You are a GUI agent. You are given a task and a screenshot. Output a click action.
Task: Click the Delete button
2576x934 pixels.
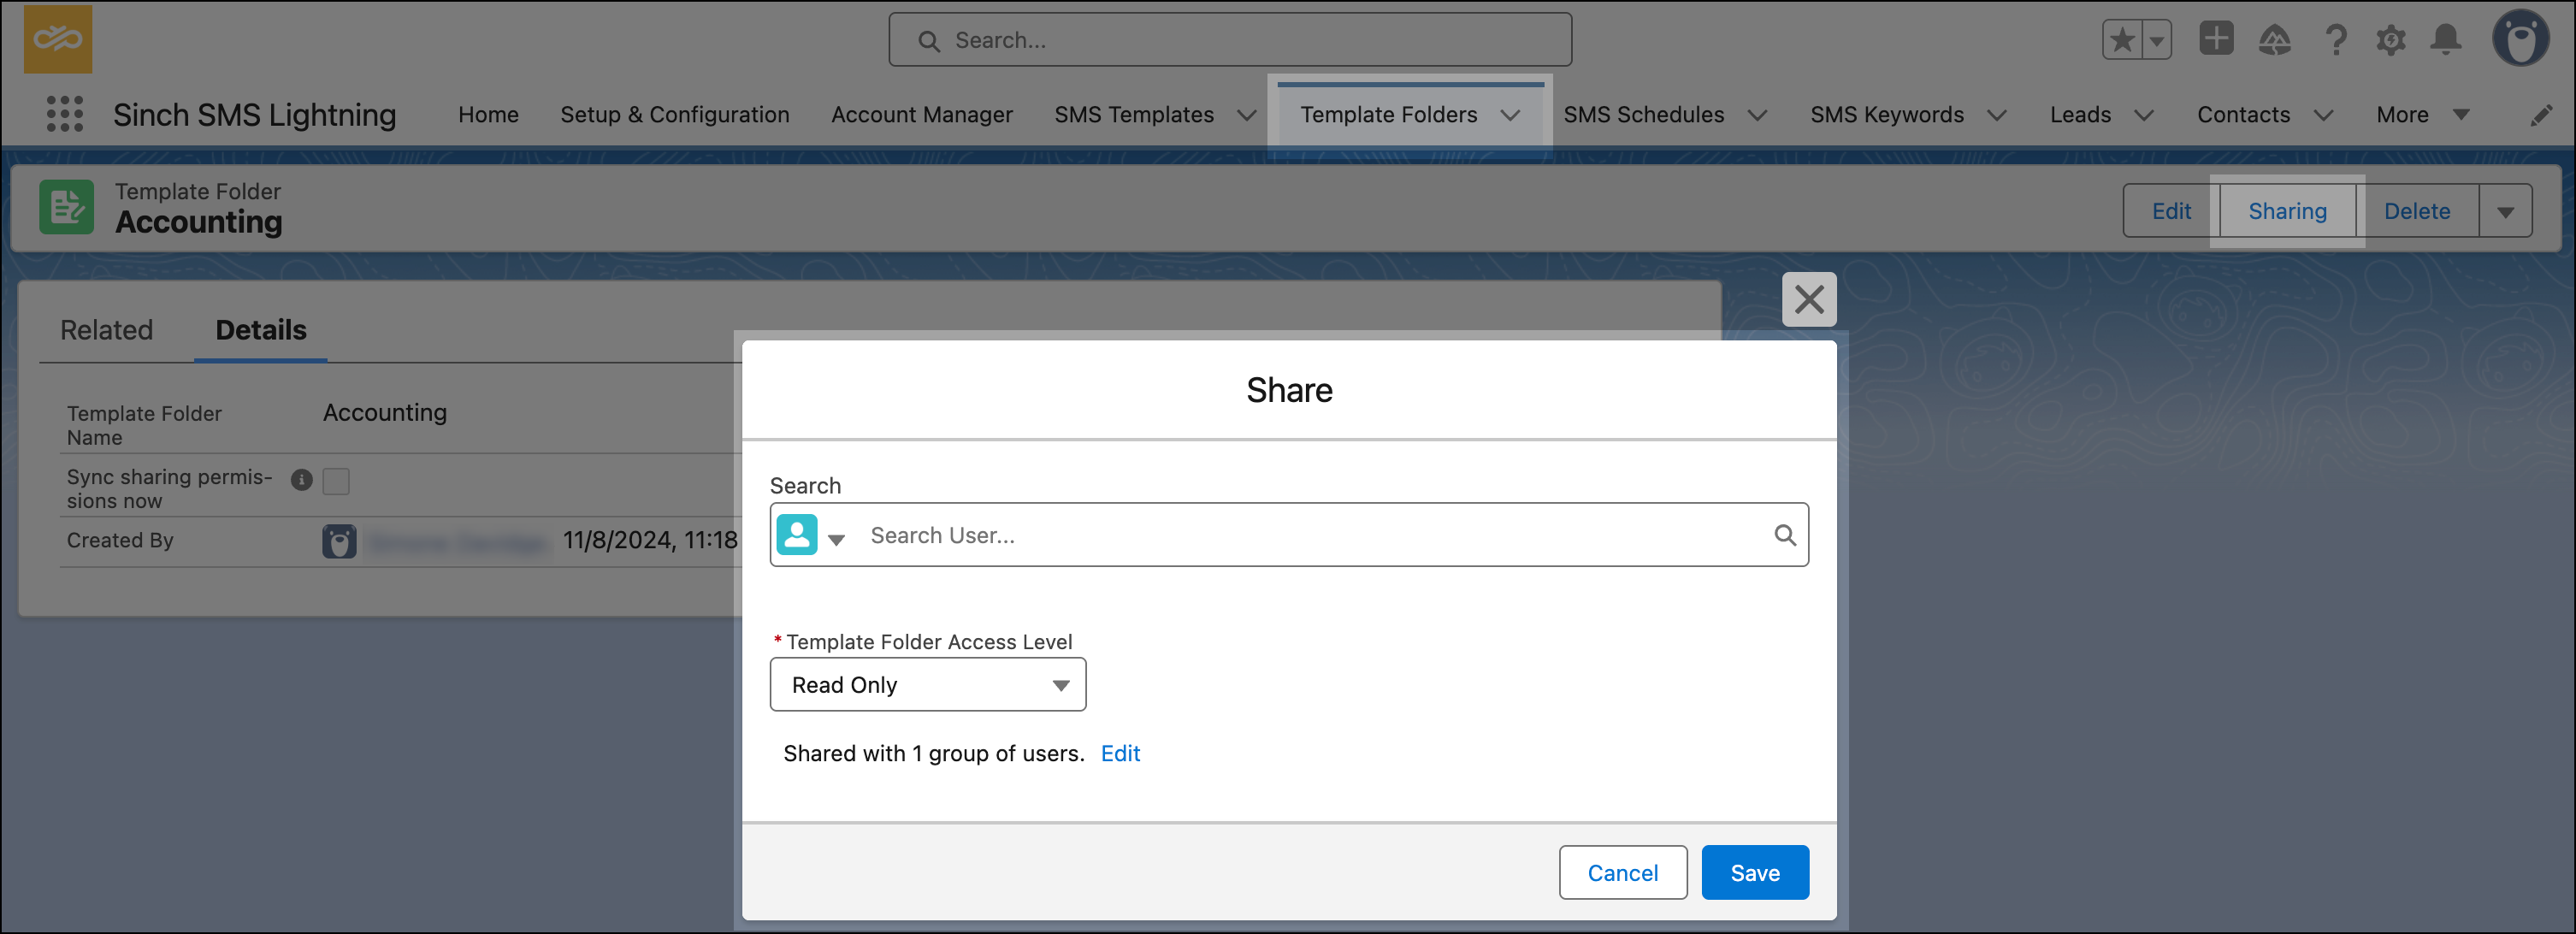[x=2417, y=211]
